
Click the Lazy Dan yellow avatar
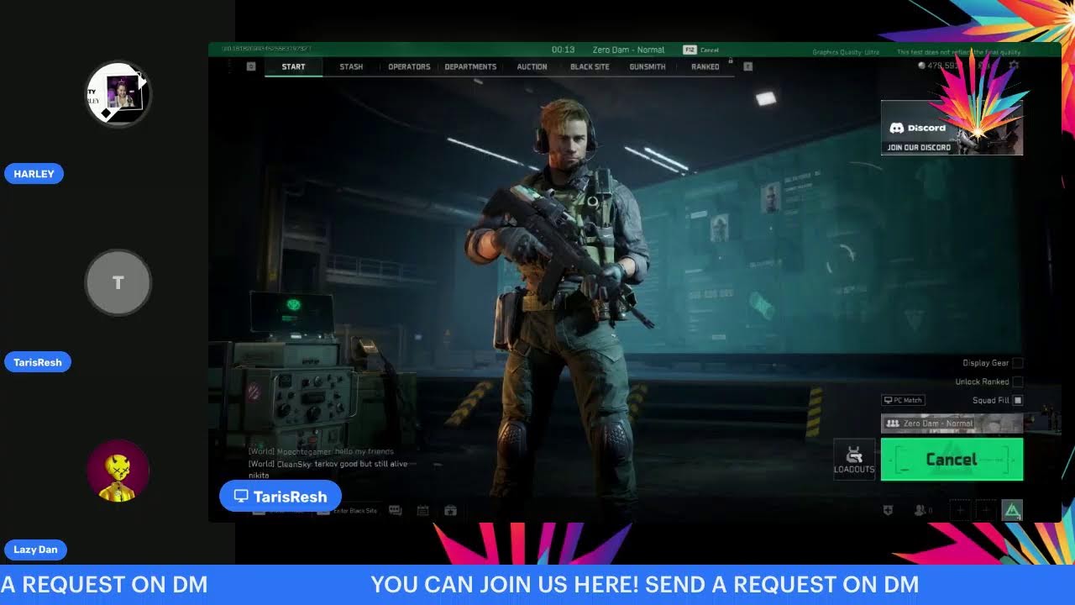(118, 471)
